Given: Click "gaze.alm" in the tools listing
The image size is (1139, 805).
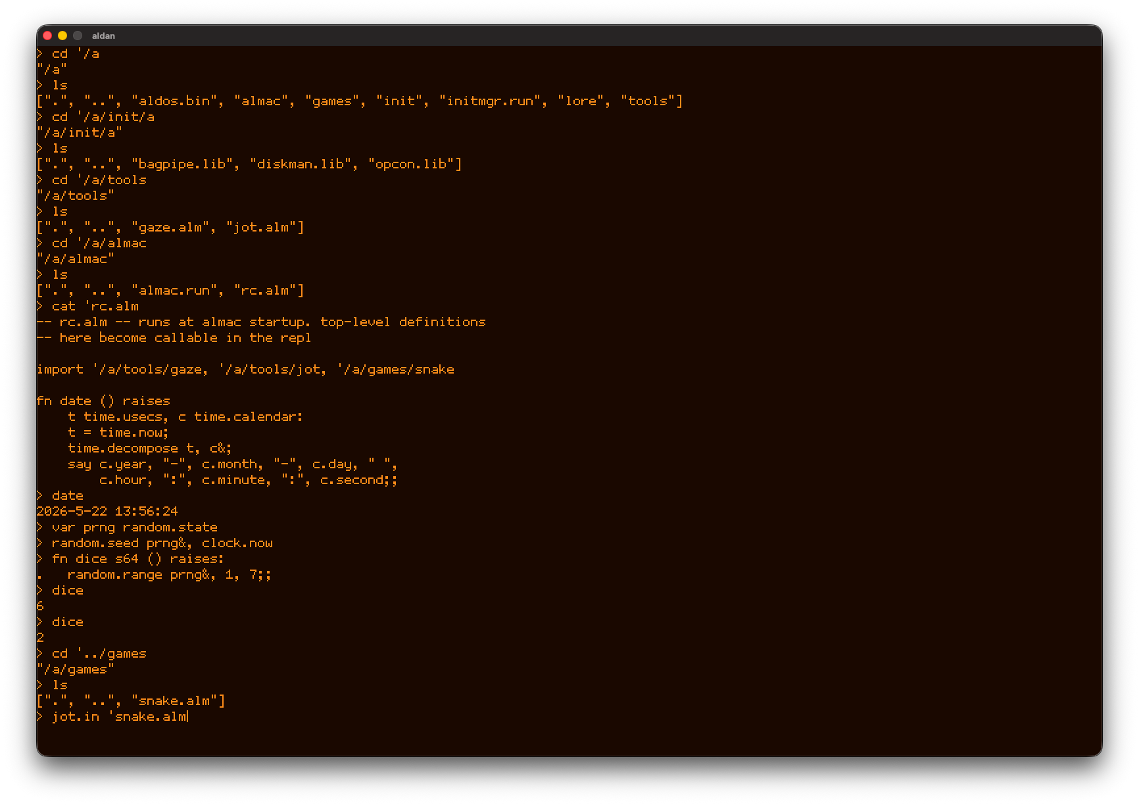Looking at the screenshot, I should point(170,227).
